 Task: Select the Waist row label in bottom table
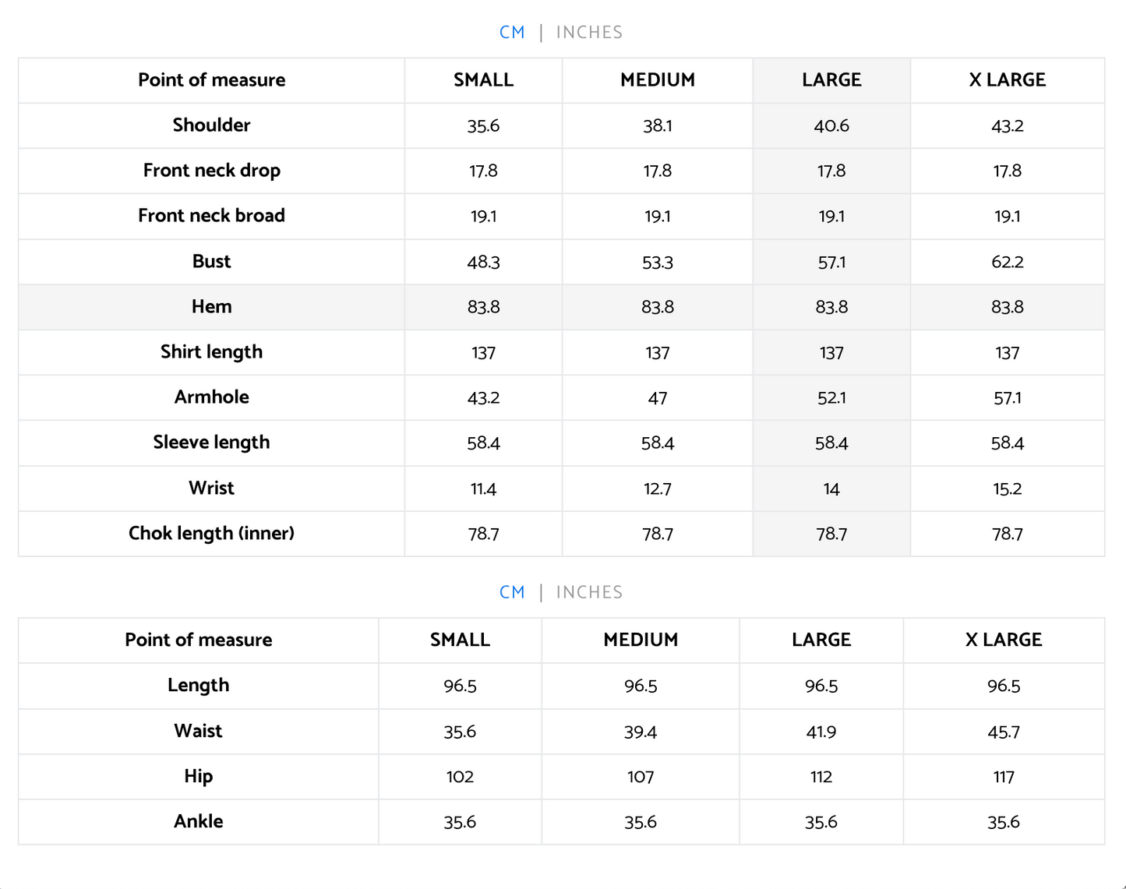click(x=198, y=732)
